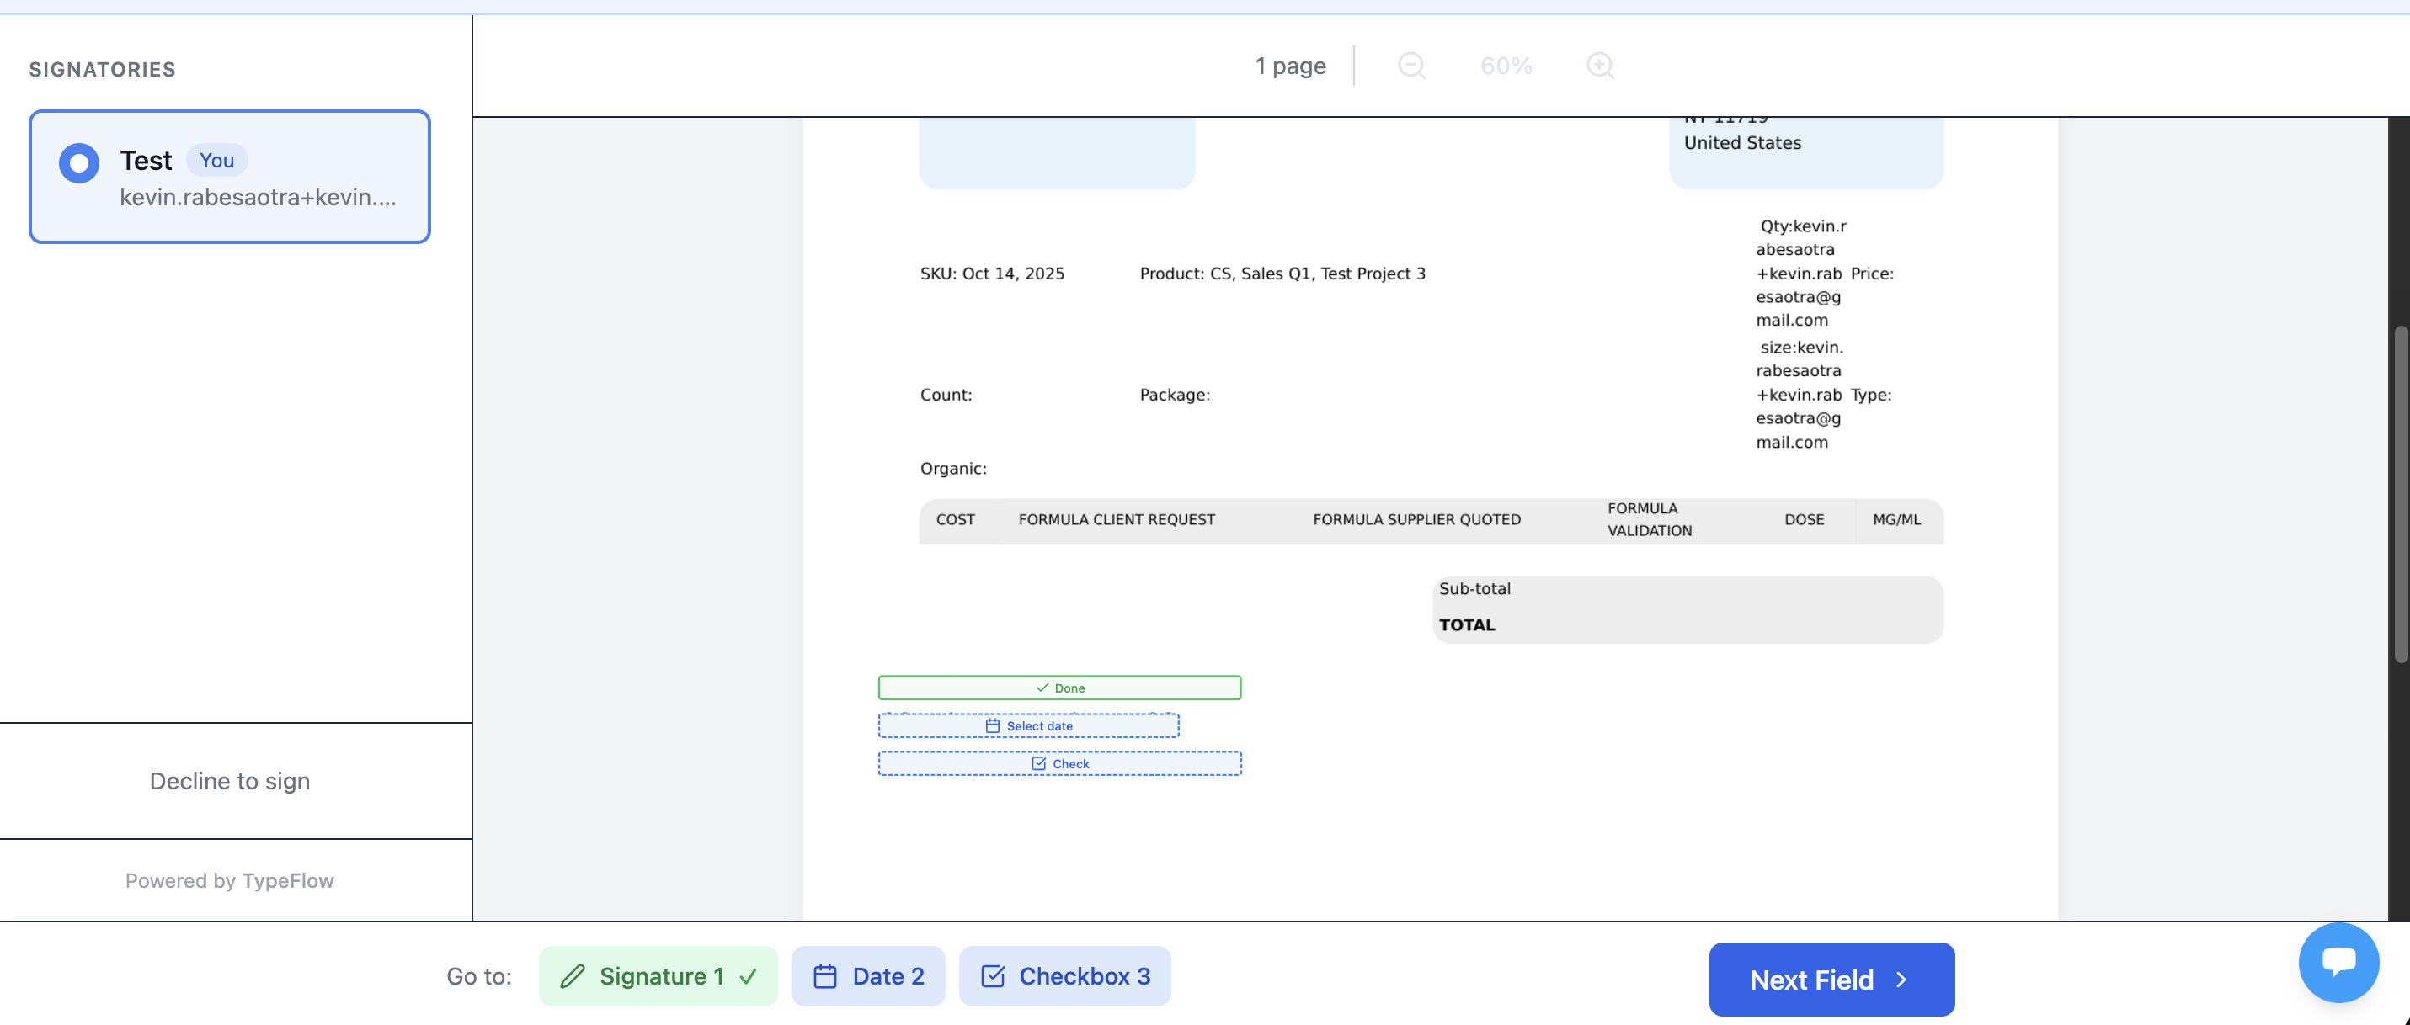Viewport: 2410px width, 1025px height.
Task: Click the zoom out magnifier icon
Action: pyautogui.click(x=1410, y=66)
